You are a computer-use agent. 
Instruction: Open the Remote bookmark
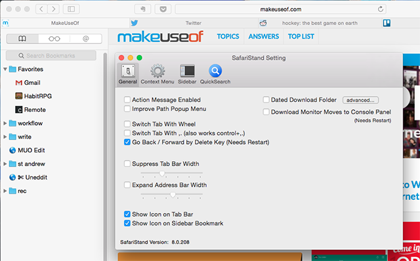tap(31, 110)
